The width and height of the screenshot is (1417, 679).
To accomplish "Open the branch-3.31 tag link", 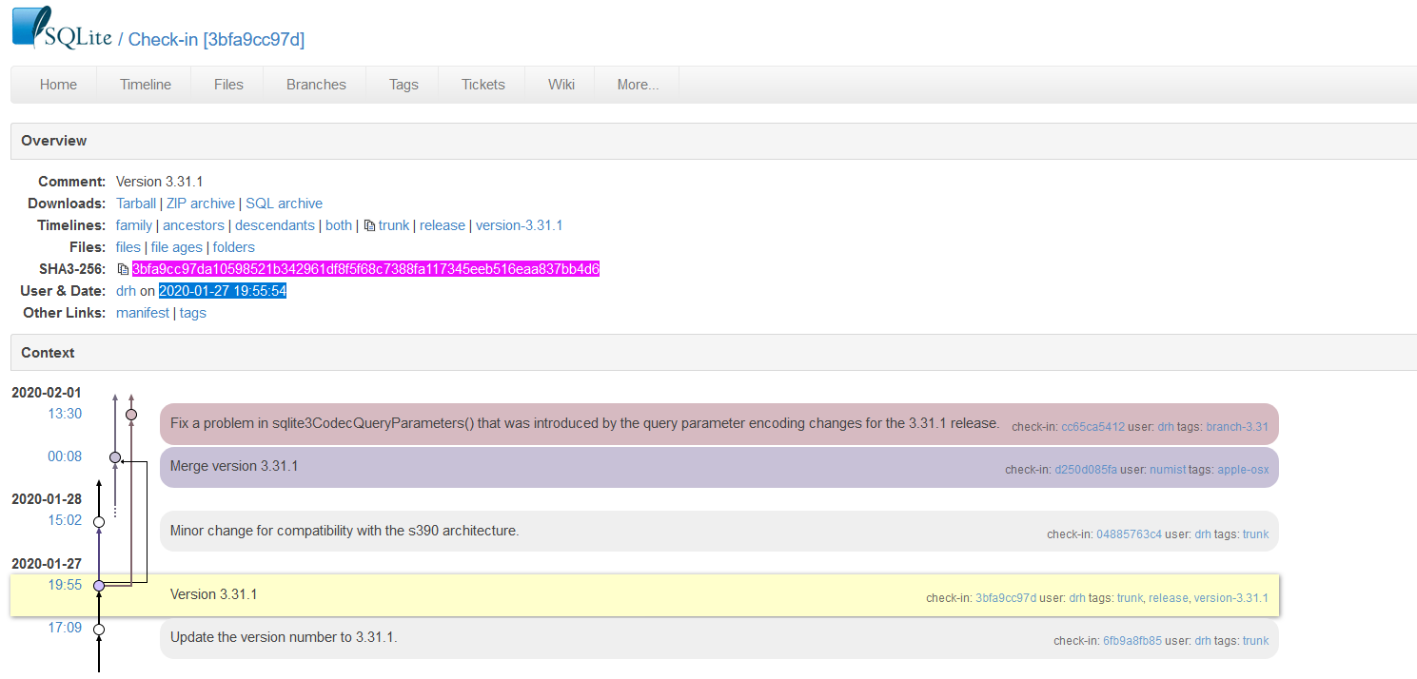I will (x=1237, y=427).
